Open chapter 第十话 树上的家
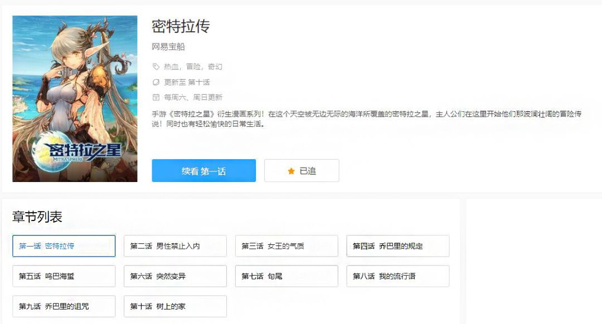Image resolution: width=602 pixels, height=324 pixels. click(175, 306)
